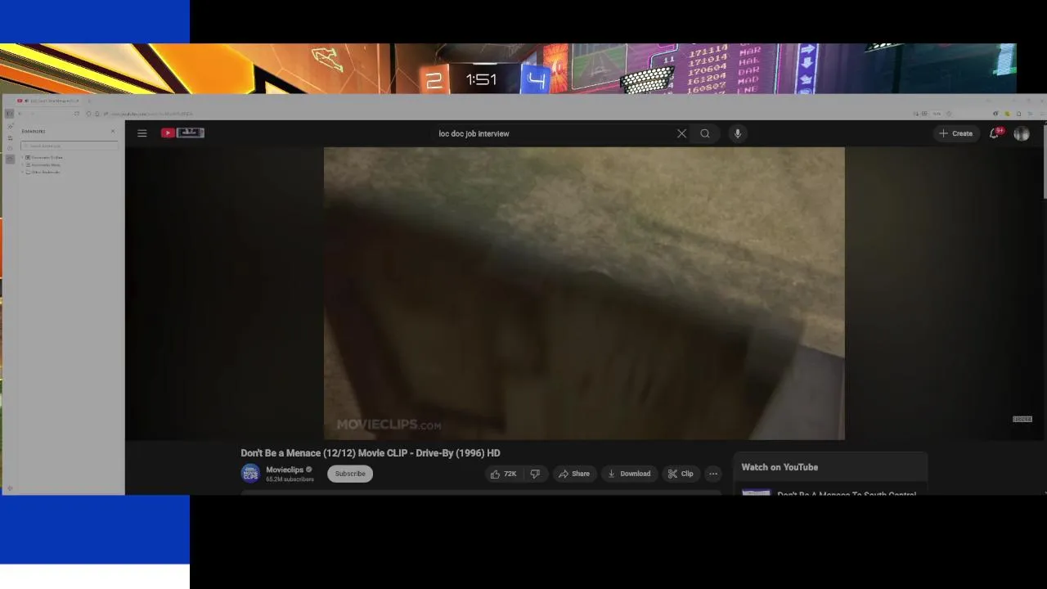Click the browser address bar URL
Viewport: 1047px width, 589px height.
click(x=151, y=114)
